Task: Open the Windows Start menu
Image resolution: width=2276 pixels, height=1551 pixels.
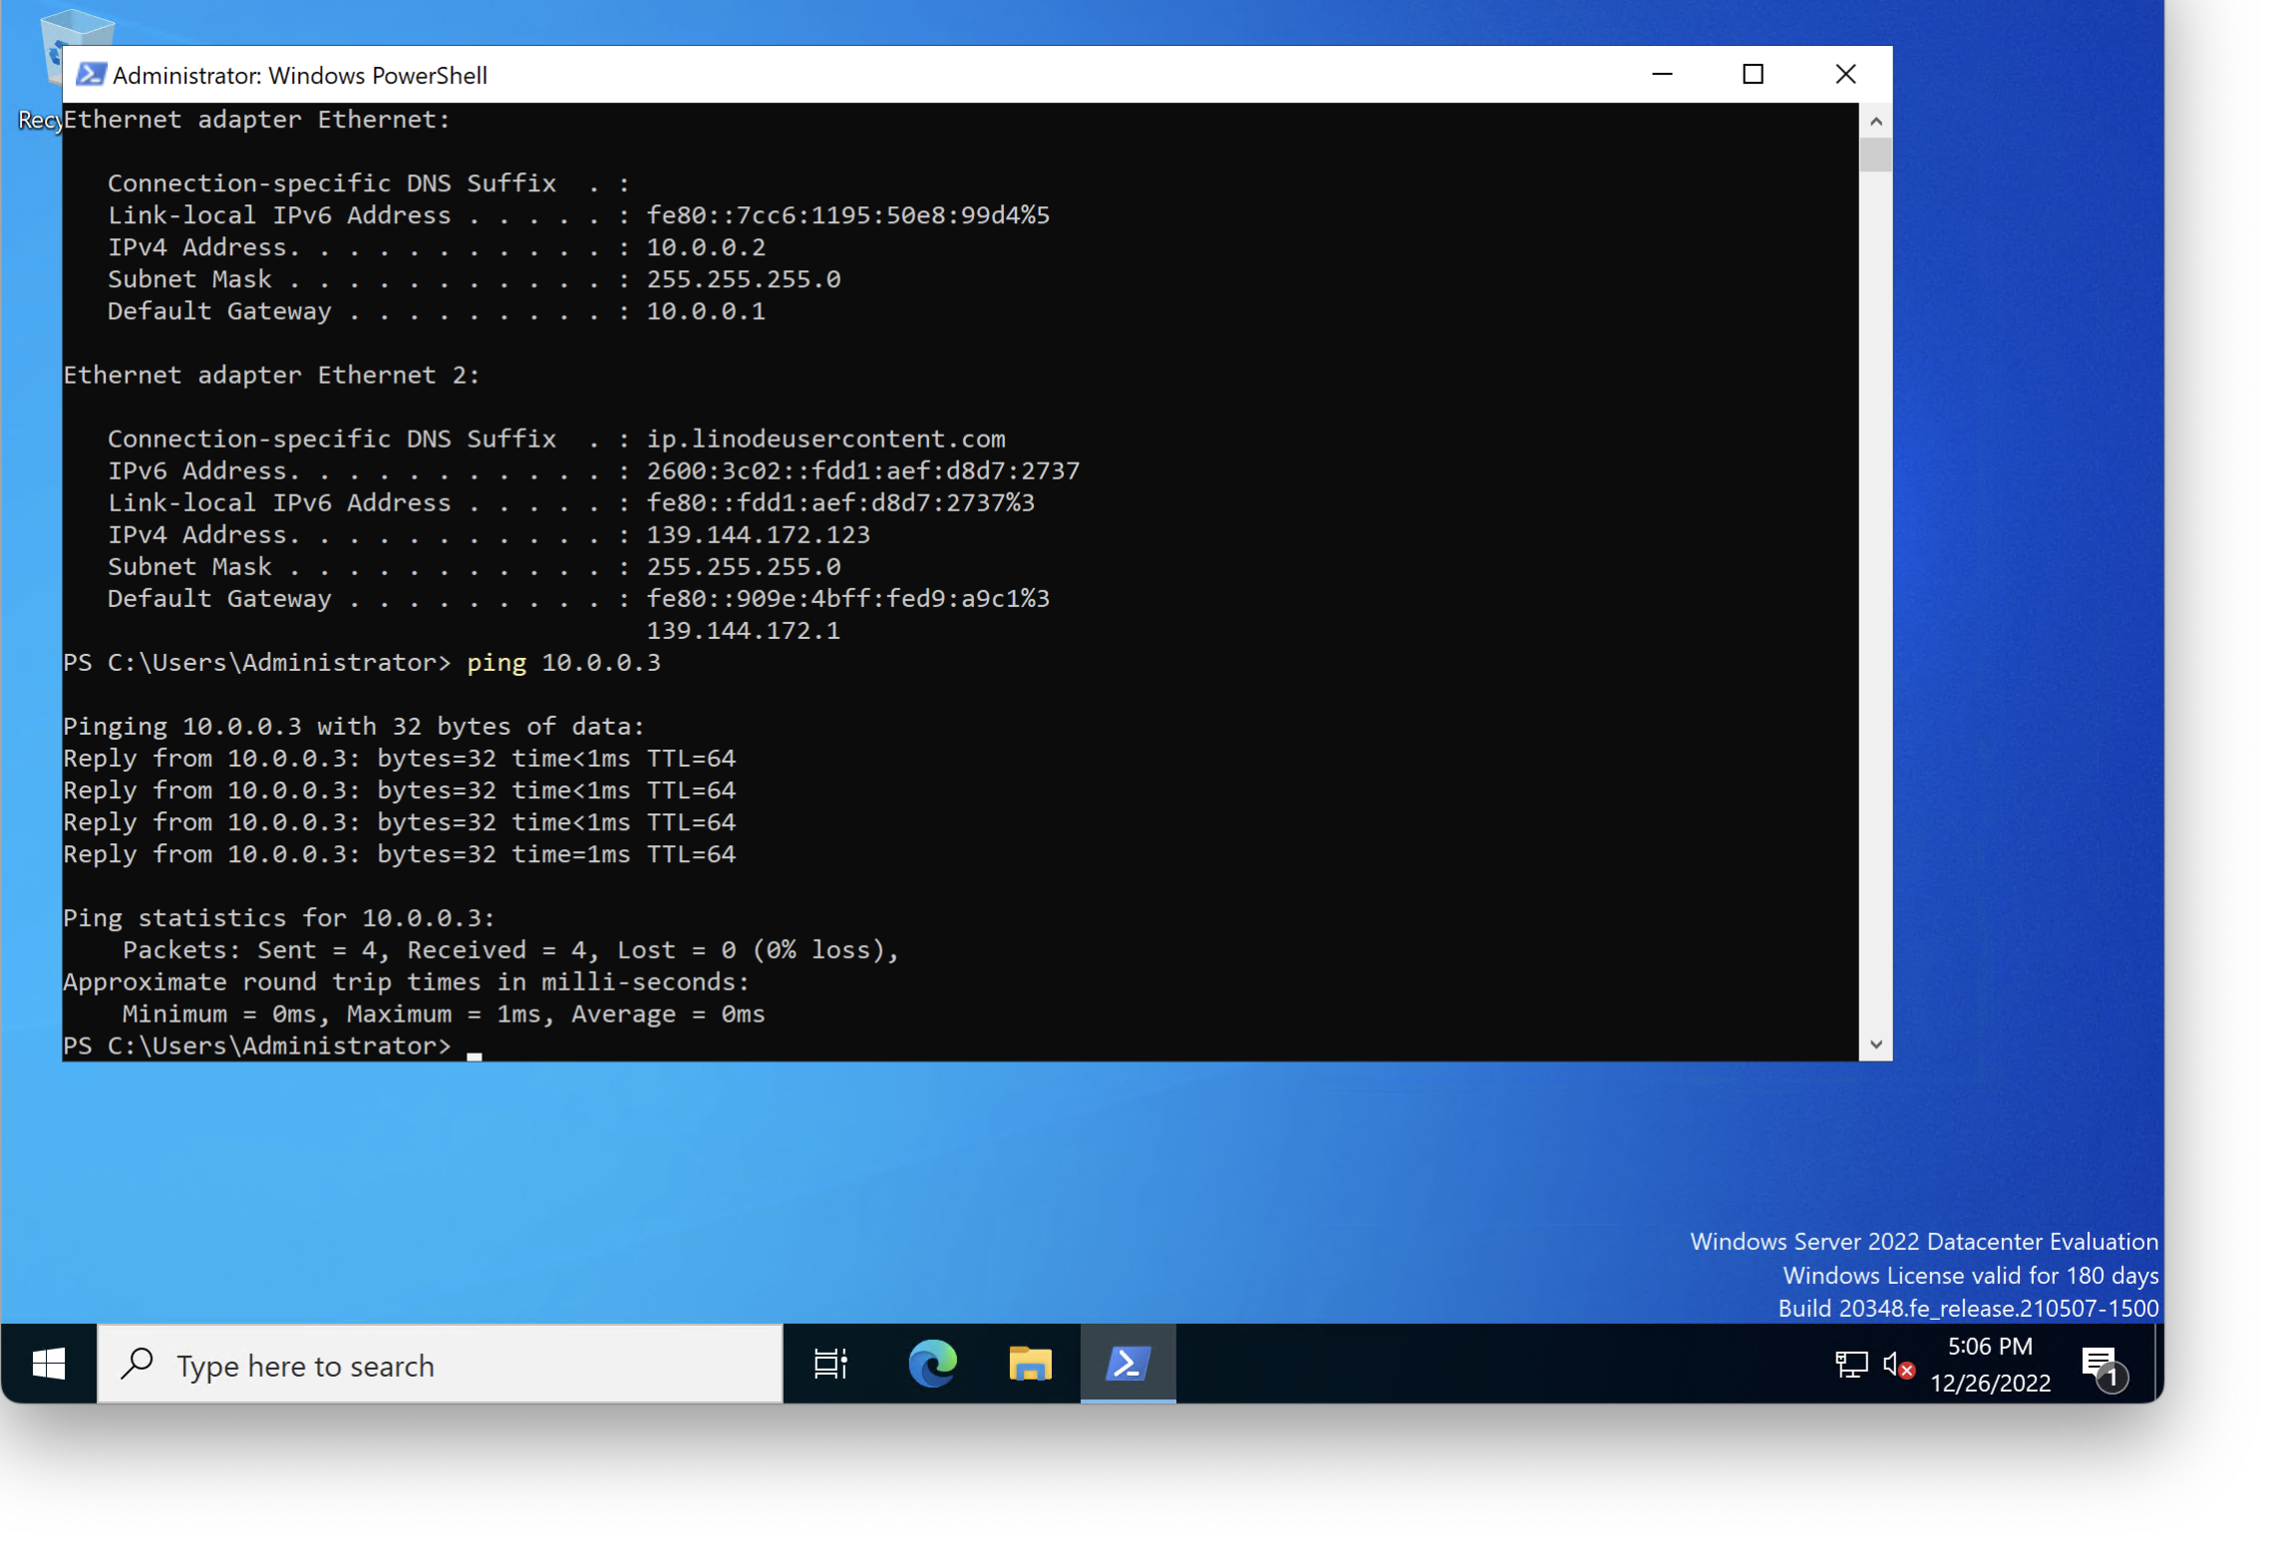Action: point(49,1364)
